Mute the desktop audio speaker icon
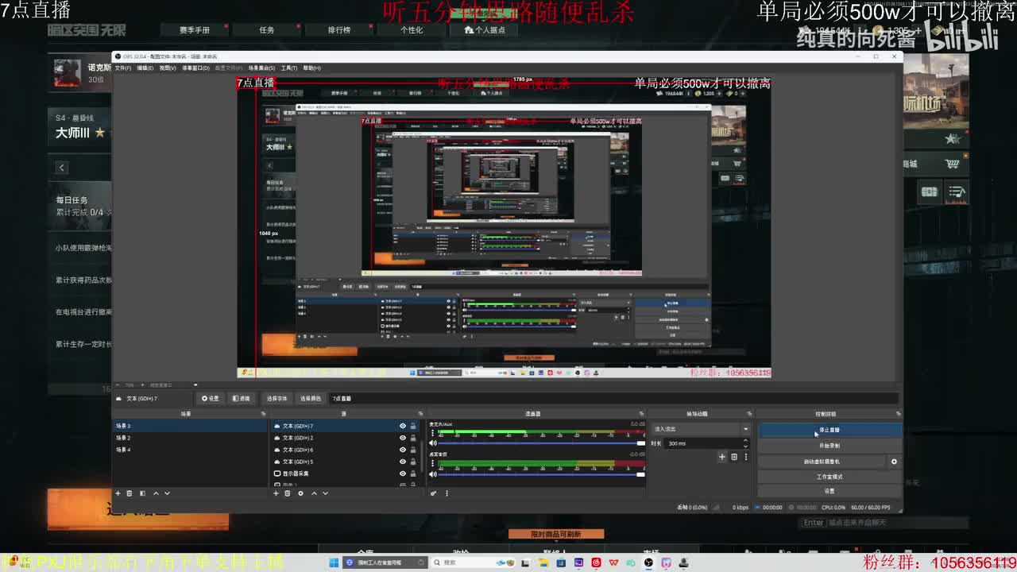 [x=433, y=474]
